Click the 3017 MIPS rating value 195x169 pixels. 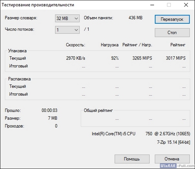click(x=175, y=58)
